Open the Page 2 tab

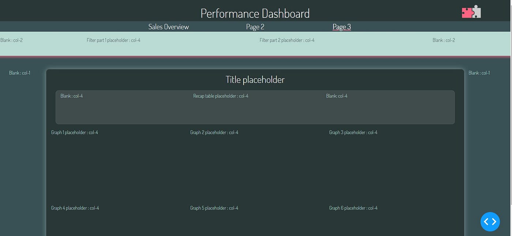[x=255, y=26]
